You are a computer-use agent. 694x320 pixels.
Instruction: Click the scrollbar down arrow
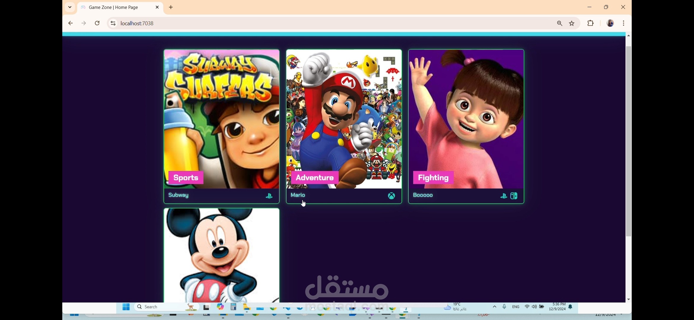pos(628,300)
